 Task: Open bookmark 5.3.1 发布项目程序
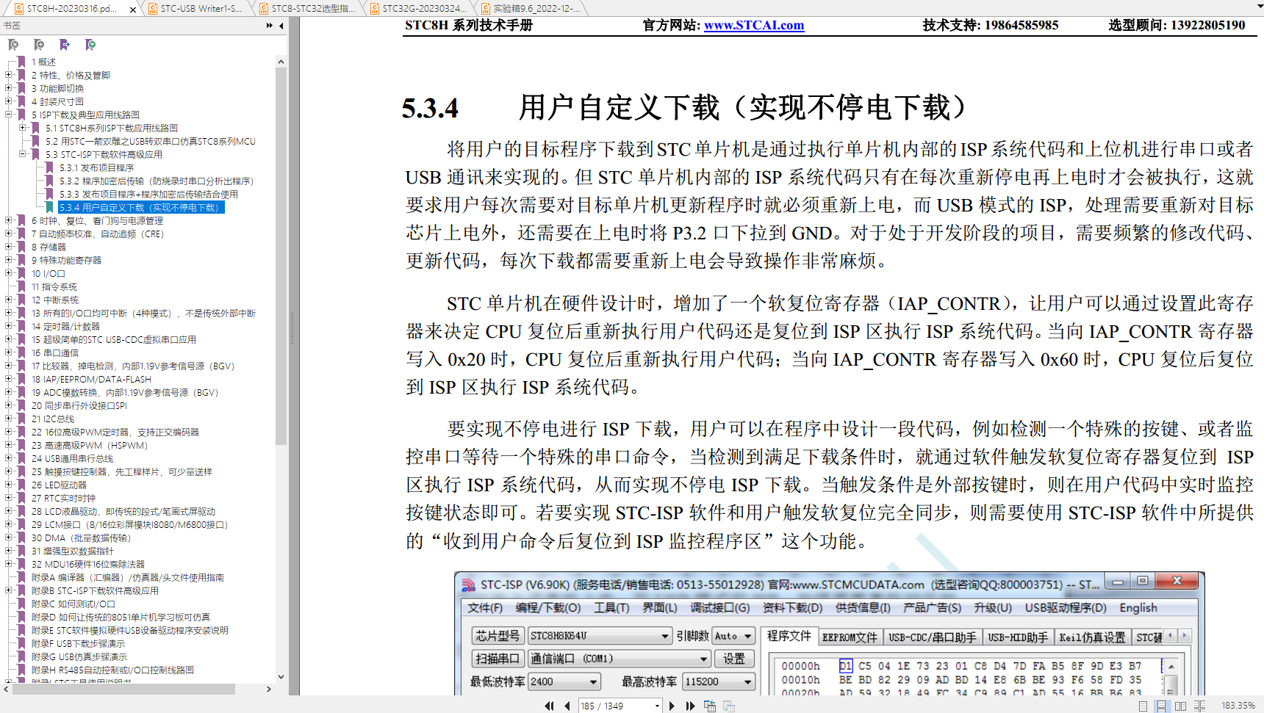click(x=96, y=167)
